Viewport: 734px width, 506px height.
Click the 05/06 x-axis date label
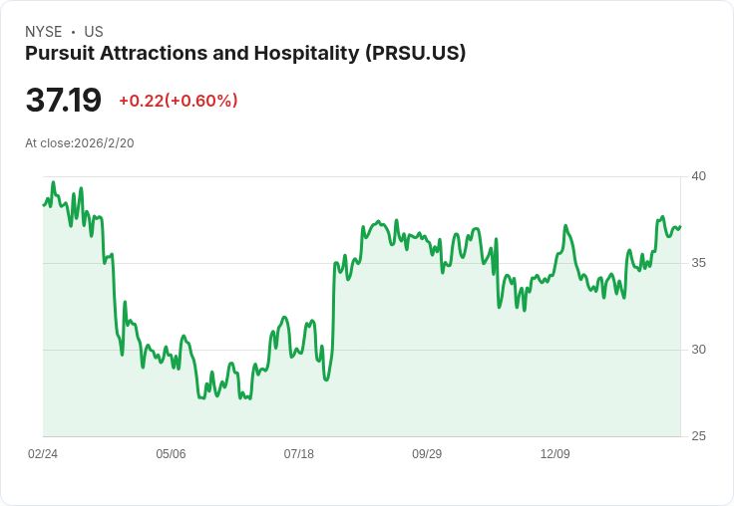[171, 453]
